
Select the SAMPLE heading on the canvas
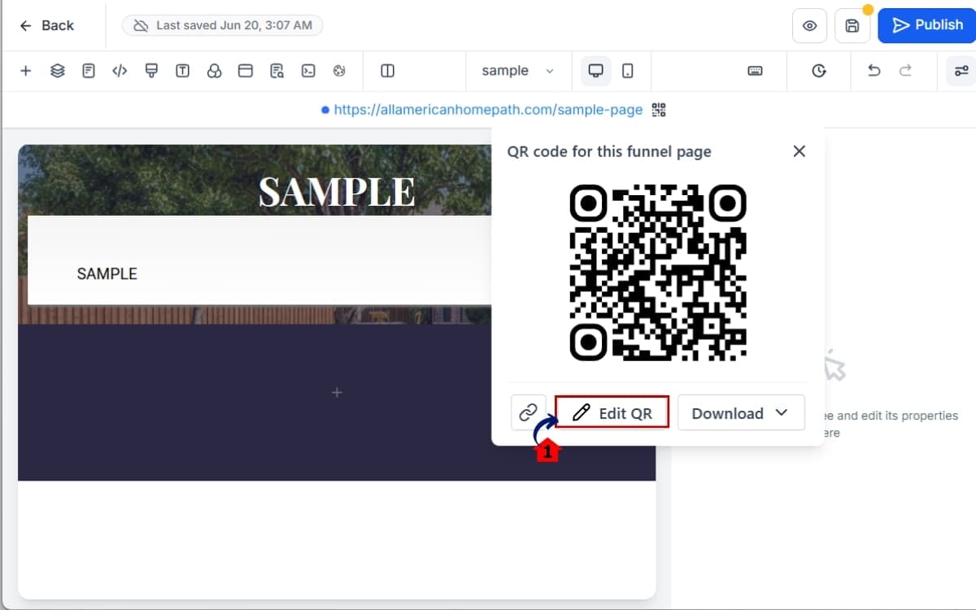[x=337, y=191]
